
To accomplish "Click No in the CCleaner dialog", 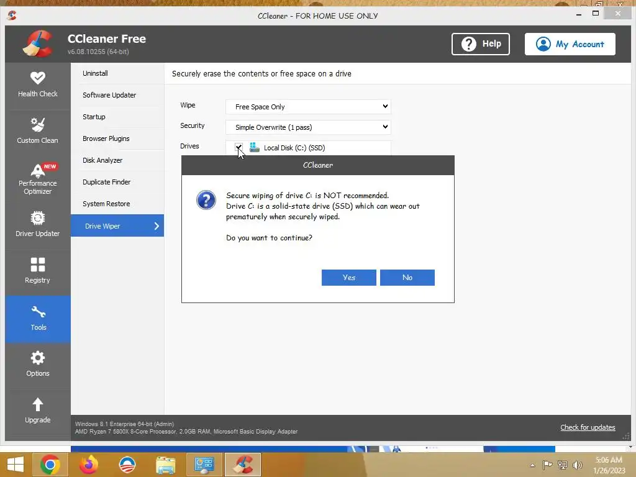I will click(407, 278).
